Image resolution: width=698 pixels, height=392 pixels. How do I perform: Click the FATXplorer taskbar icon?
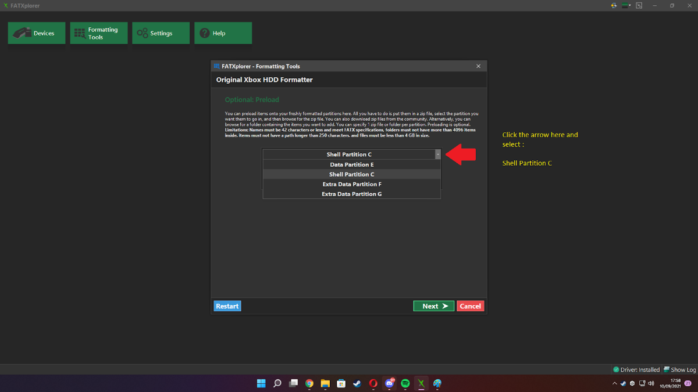click(421, 383)
